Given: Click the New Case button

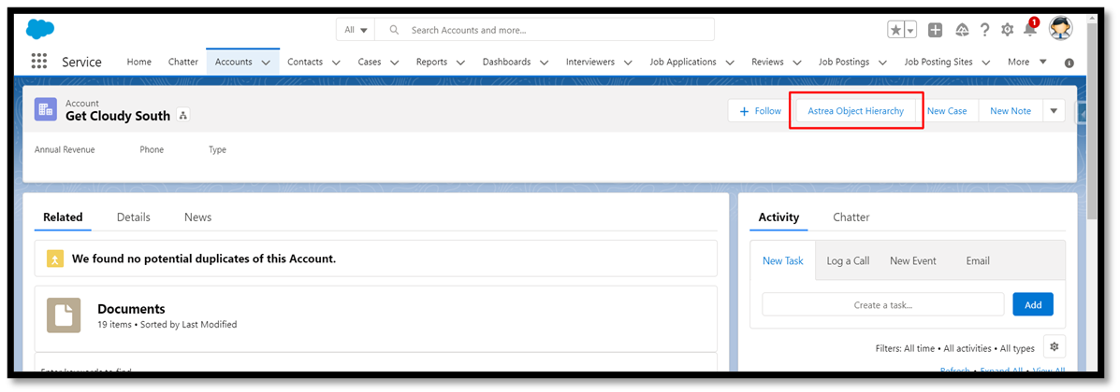Looking at the screenshot, I should [946, 111].
